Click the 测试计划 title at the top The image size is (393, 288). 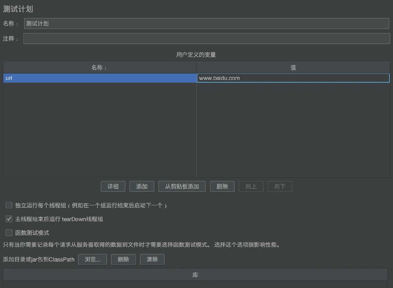[x=17, y=9]
